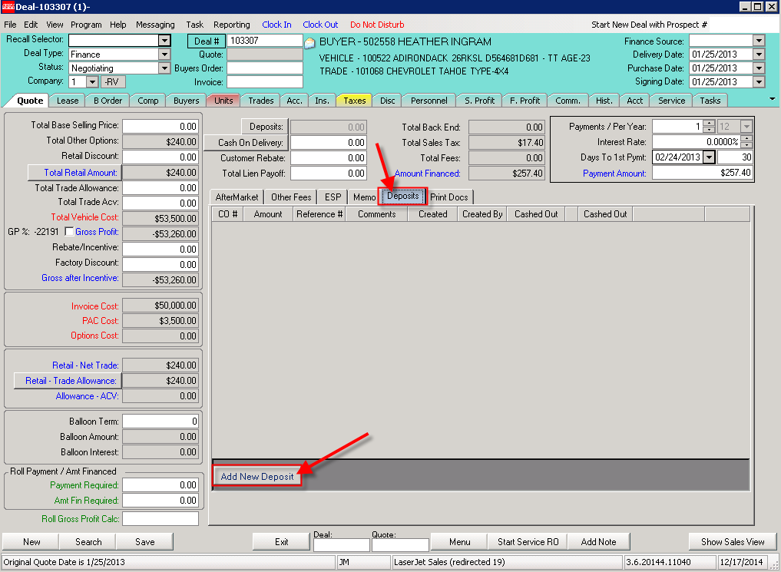
Task: Switch to the Lease tab
Action: pyautogui.click(x=68, y=101)
